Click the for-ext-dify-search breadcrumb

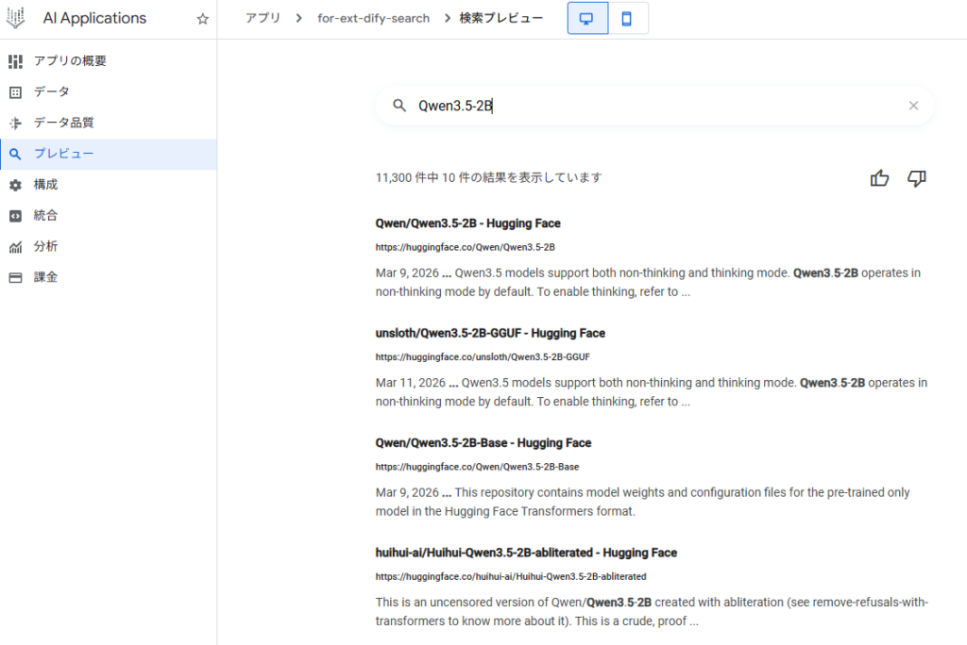point(373,18)
